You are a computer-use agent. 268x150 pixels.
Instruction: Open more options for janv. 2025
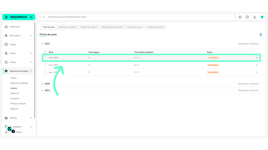coord(257,73)
